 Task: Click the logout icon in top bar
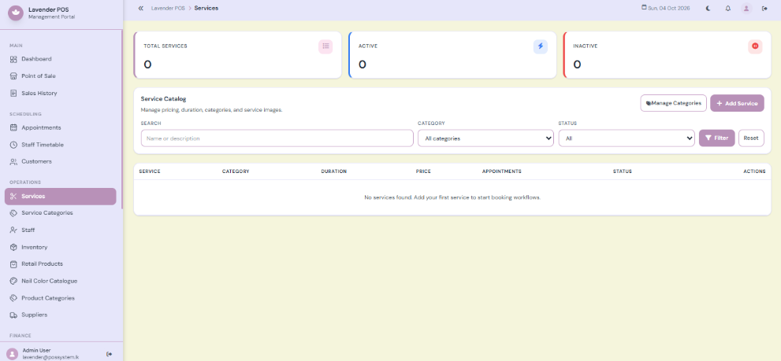pyautogui.click(x=764, y=8)
